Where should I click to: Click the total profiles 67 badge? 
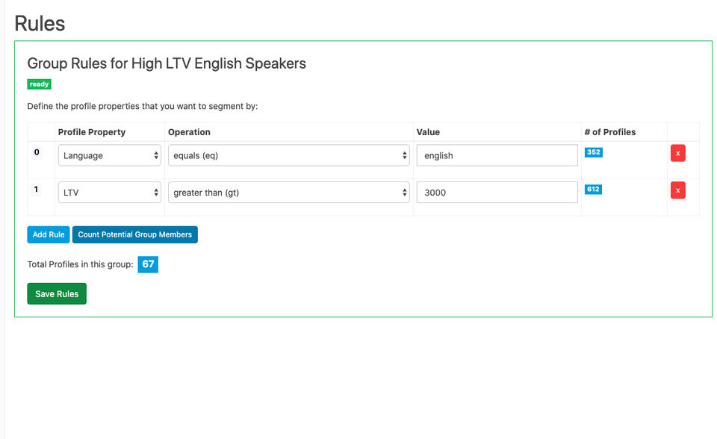pos(148,264)
